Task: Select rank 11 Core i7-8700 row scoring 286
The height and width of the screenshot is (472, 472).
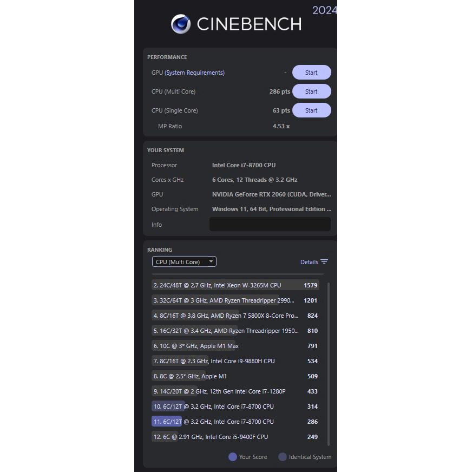Action: point(235,422)
